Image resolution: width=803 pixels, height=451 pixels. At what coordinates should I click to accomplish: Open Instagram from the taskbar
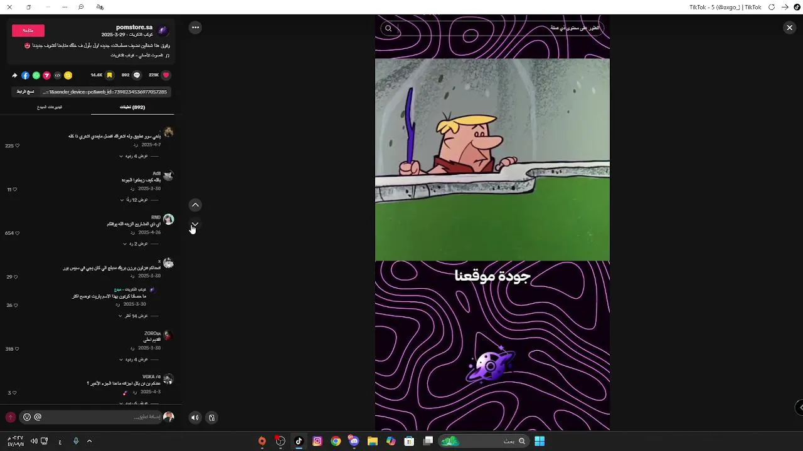point(317,441)
